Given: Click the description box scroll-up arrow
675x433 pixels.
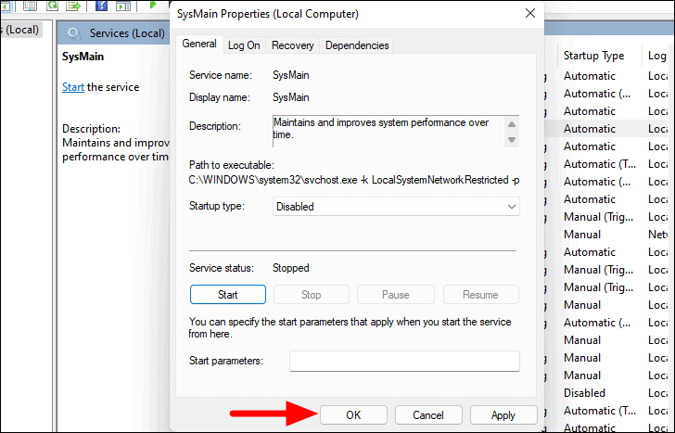Looking at the screenshot, I should (512, 124).
